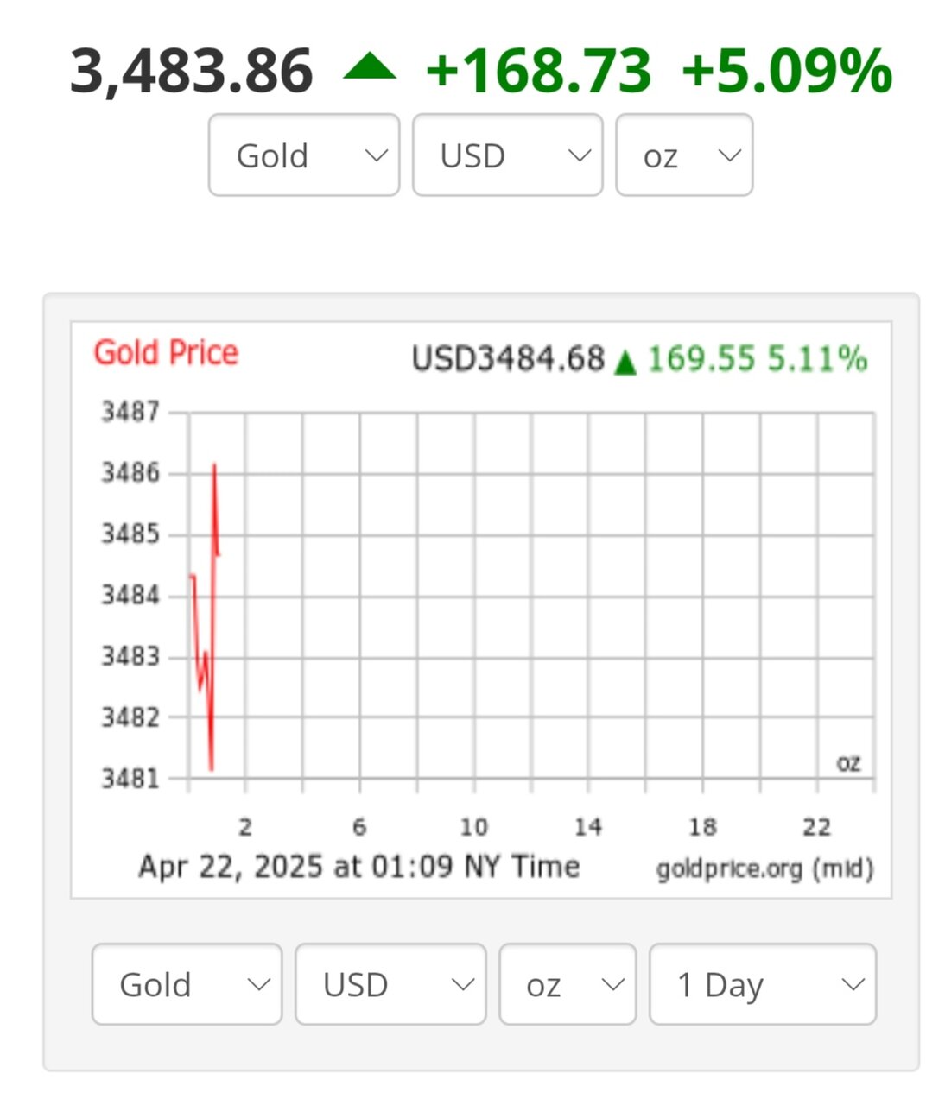Click the headline price 3,483.86
Viewport: 945px width, 1105px height.
click(191, 71)
